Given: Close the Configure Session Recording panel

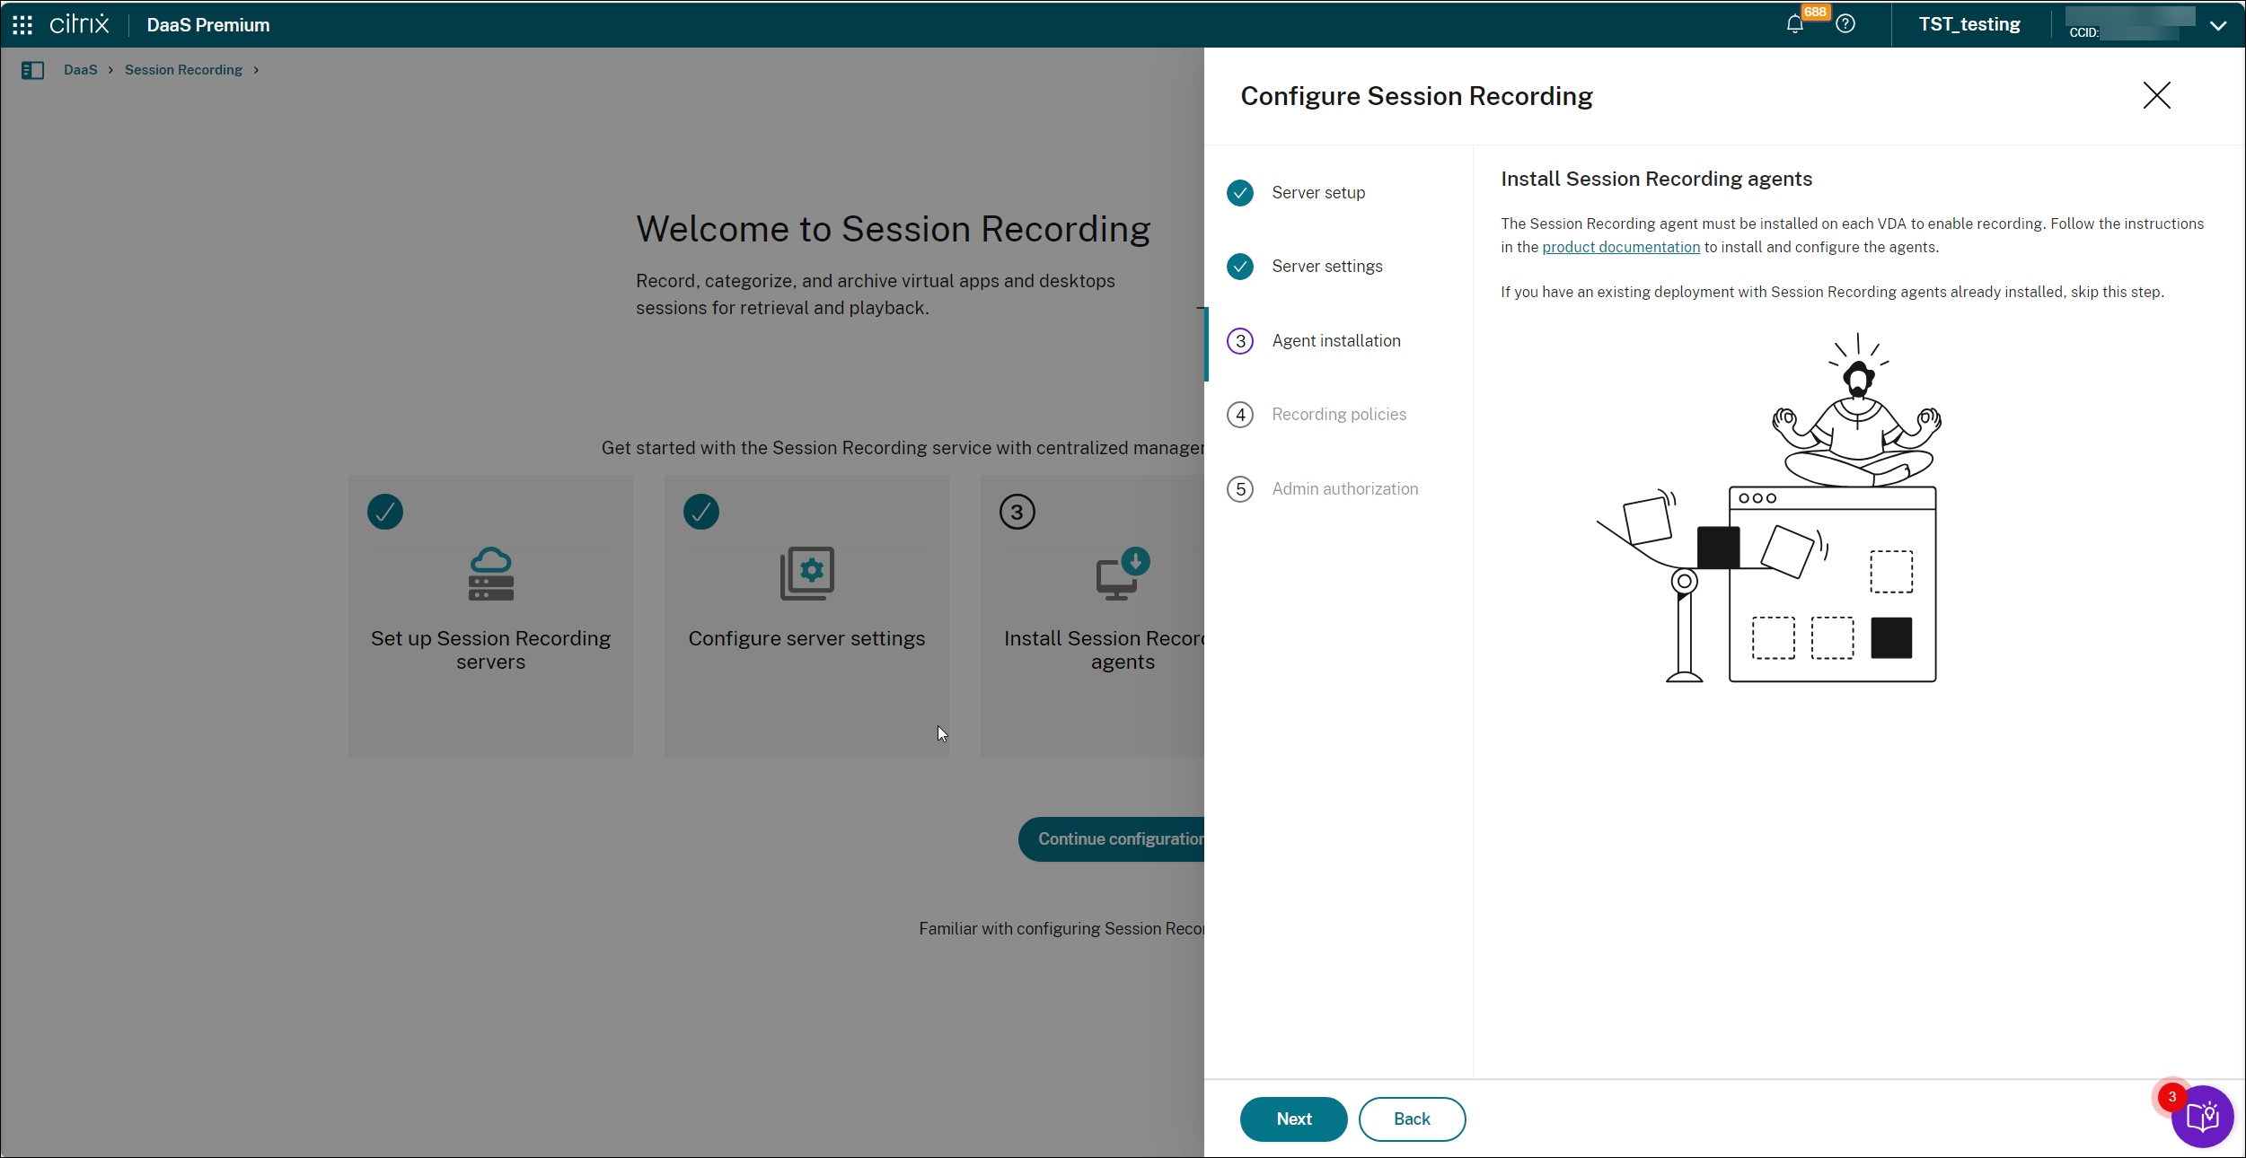Looking at the screenshot, I should 2156,95.
